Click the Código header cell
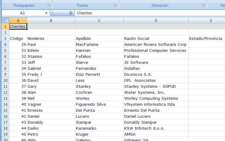This screenshot has height=141, width=225. 18,39
